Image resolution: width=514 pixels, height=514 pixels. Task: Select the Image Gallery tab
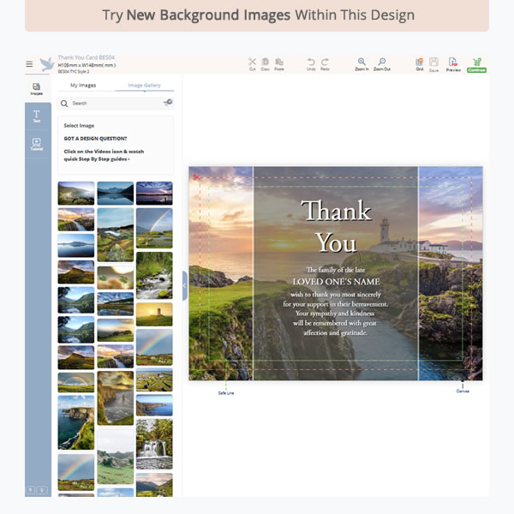click(x=144, y=86)
